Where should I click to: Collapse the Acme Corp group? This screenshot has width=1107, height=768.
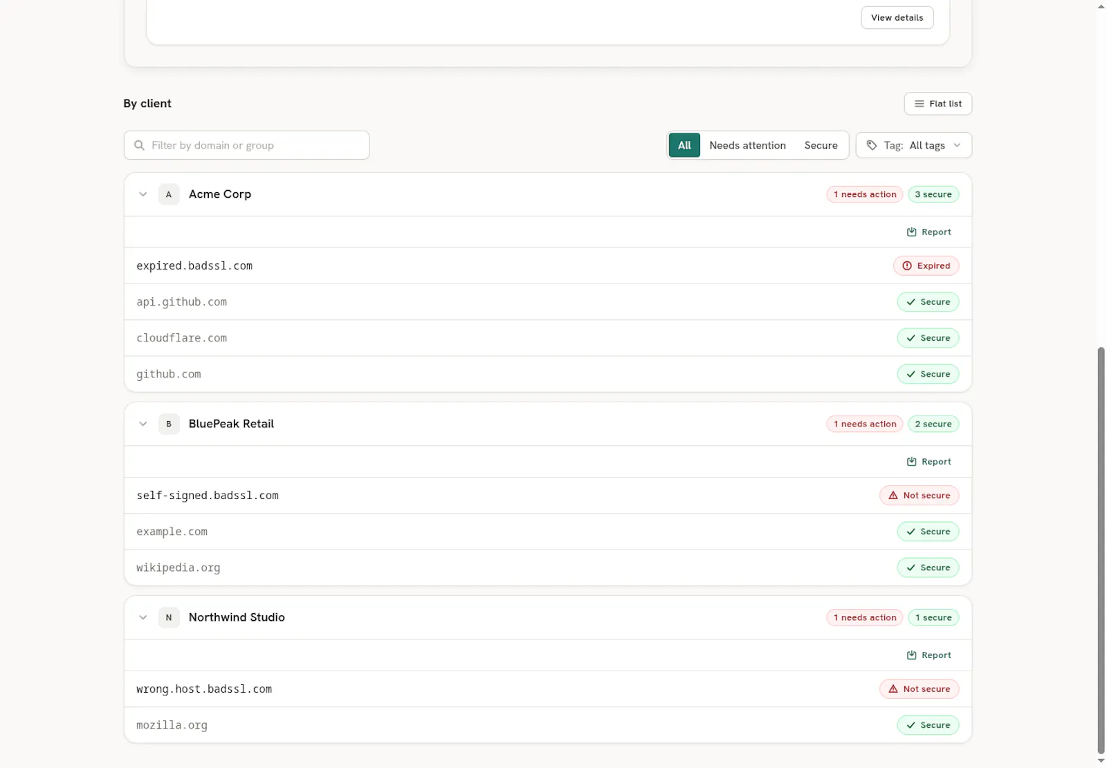[143, 194]
